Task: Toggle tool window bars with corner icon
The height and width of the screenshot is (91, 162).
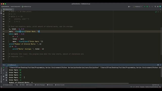Action: coord(1,87)
